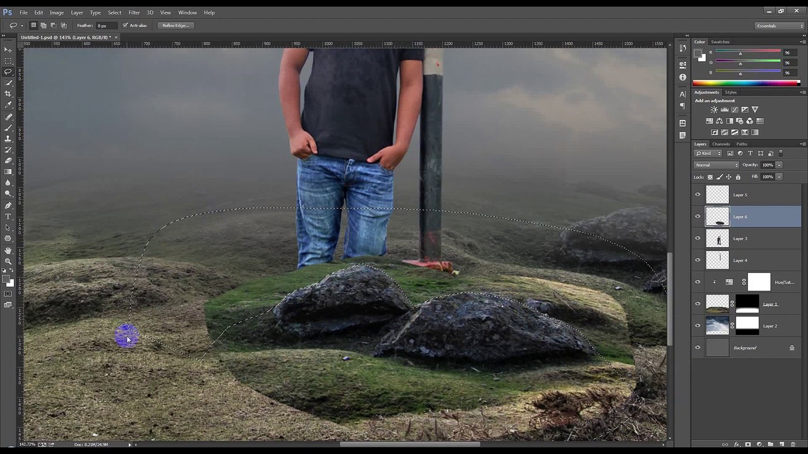Select the Zoom tool

[x=8, y=261]
